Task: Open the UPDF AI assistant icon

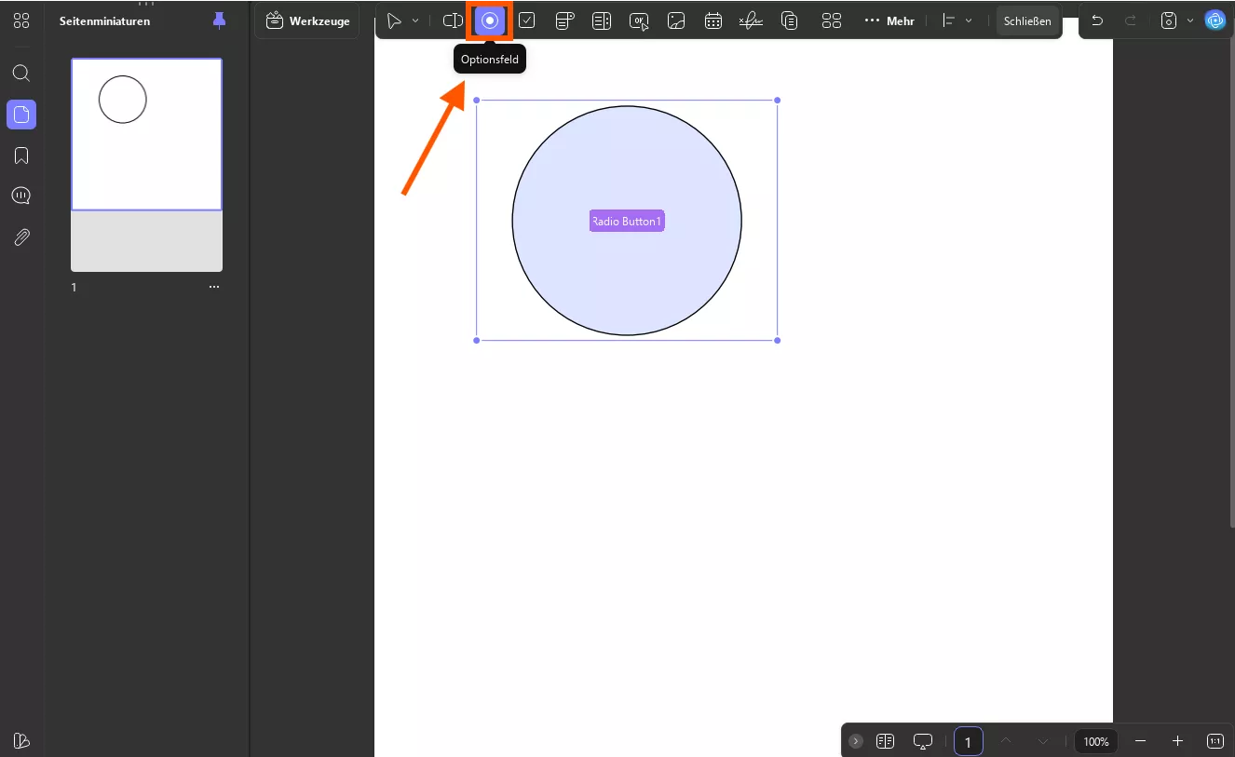Action: 1215,20
